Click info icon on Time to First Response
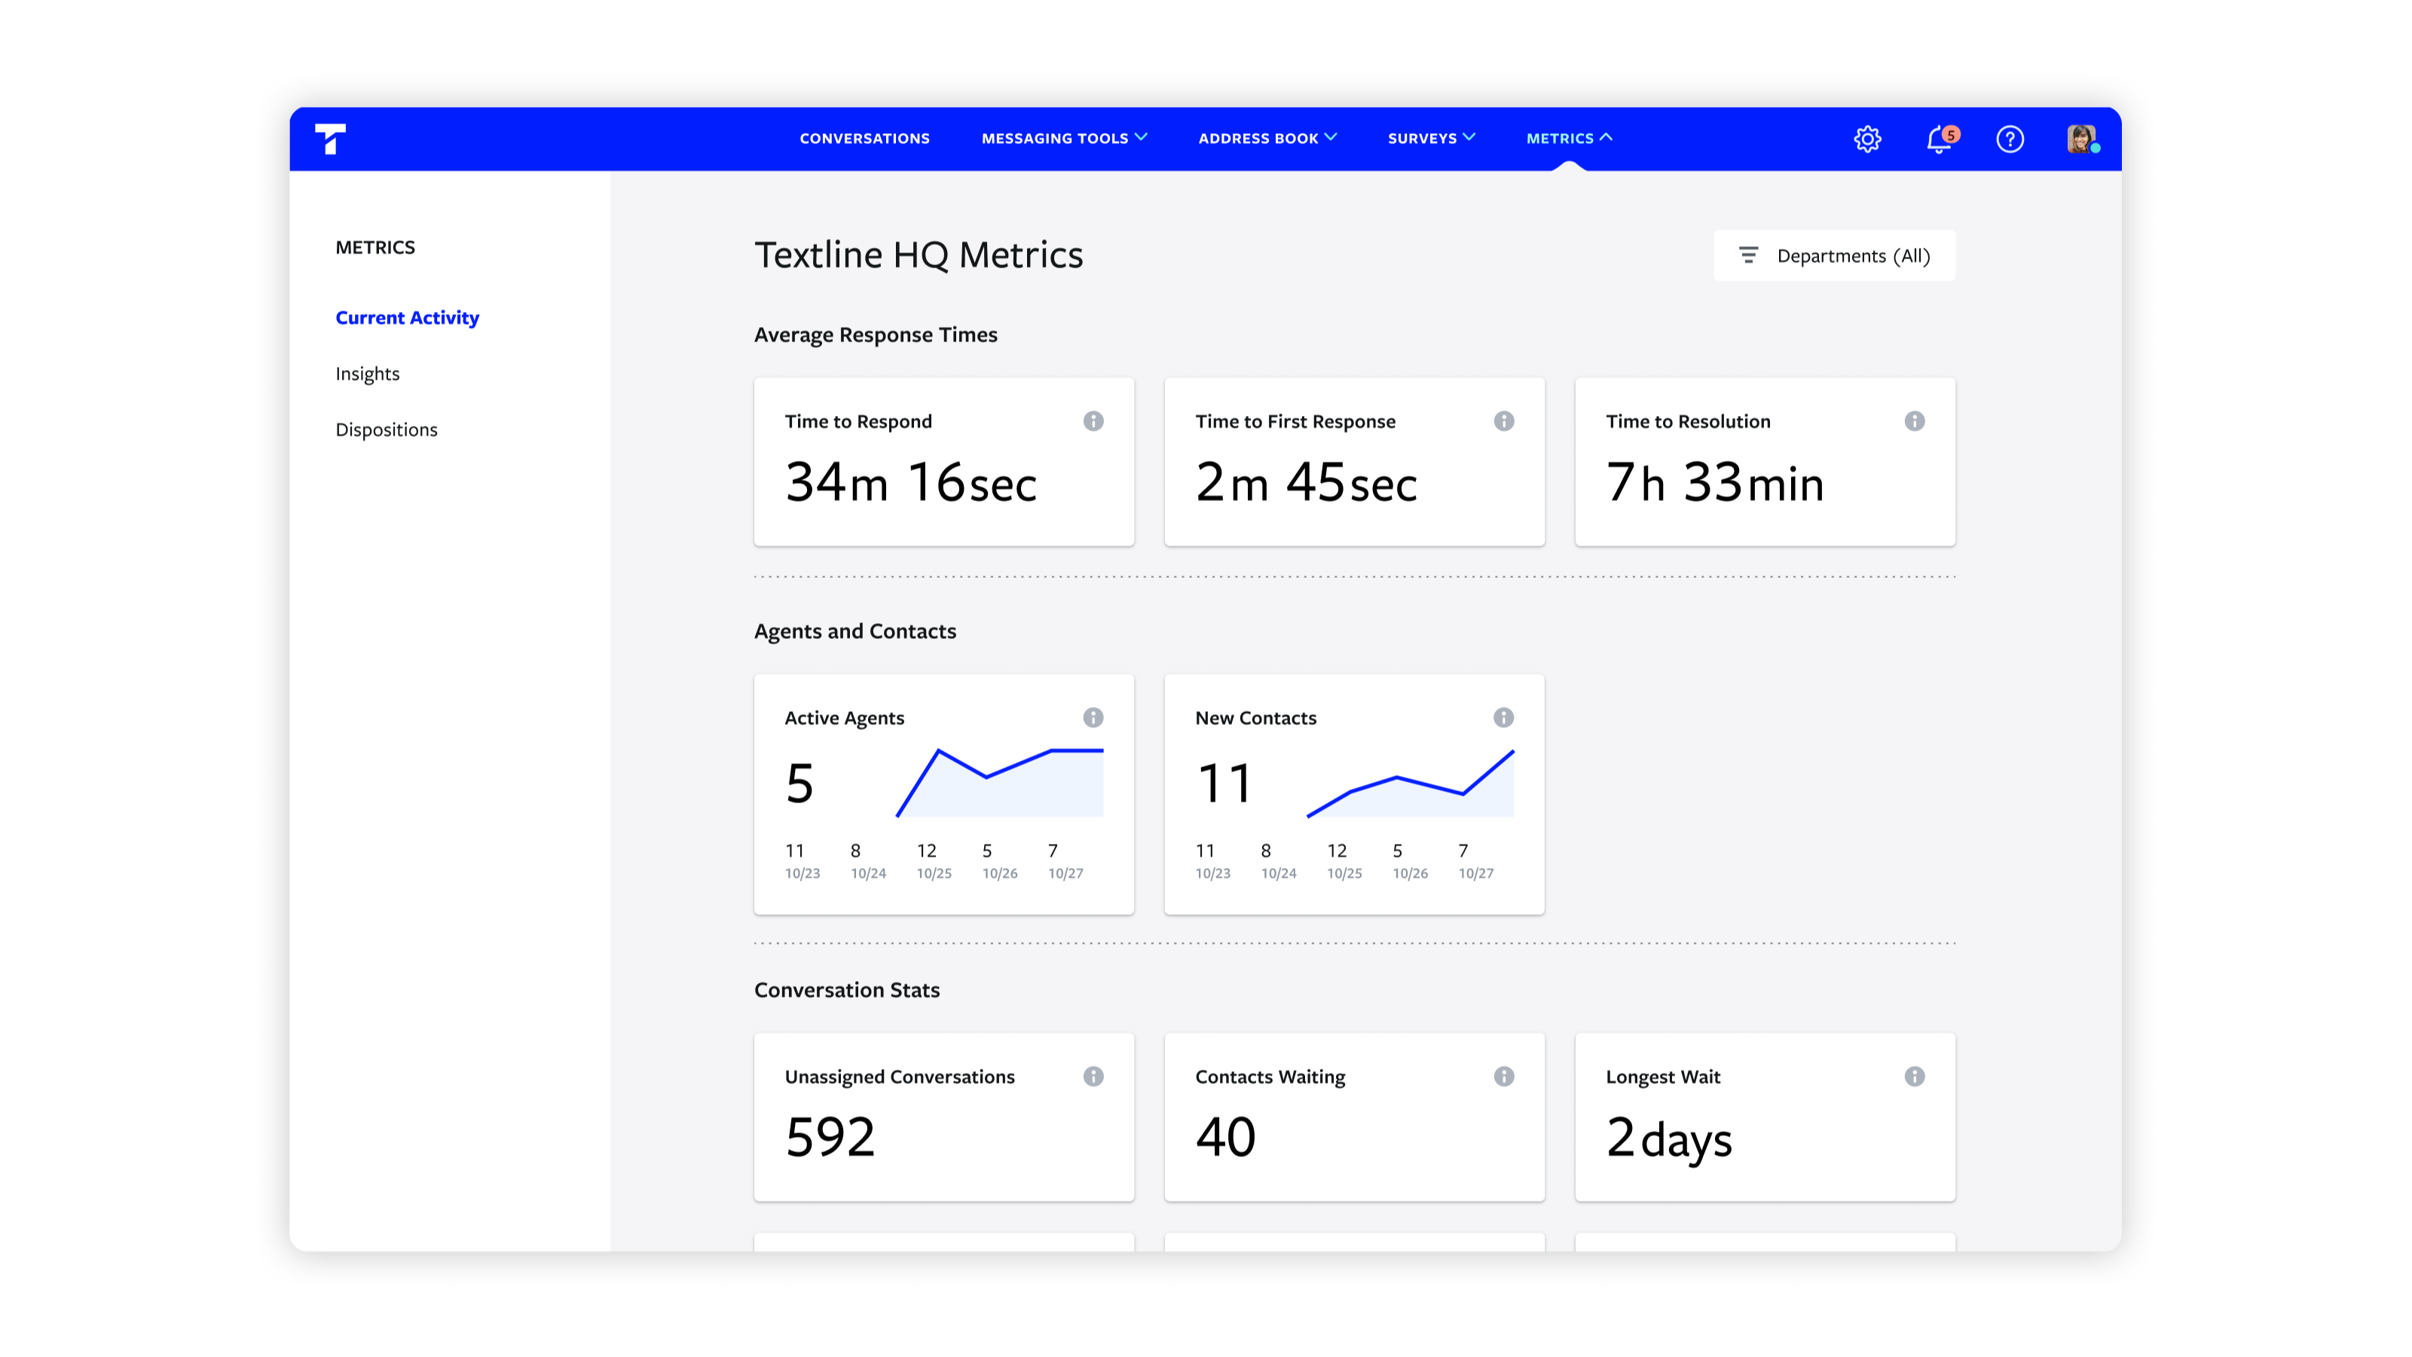The height and width of the screenshot is (1357, 2412). point(1503,421)
